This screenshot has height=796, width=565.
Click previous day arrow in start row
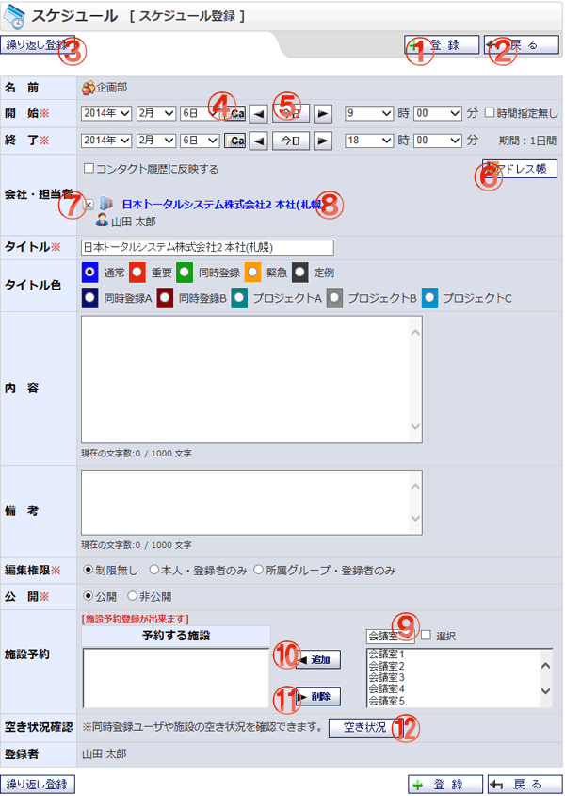pos(257,113)
